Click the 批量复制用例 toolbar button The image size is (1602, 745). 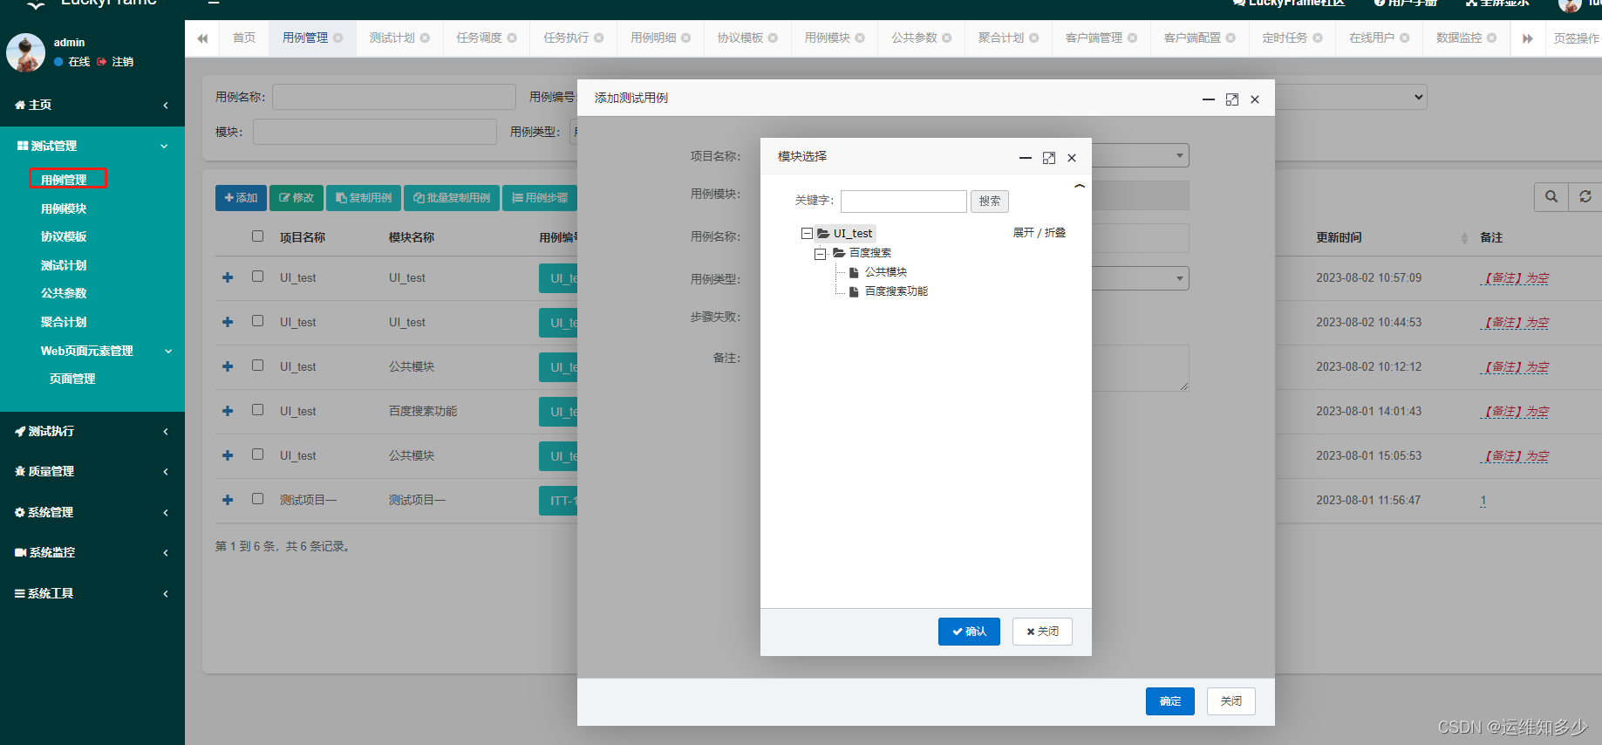tap(452, 198)
